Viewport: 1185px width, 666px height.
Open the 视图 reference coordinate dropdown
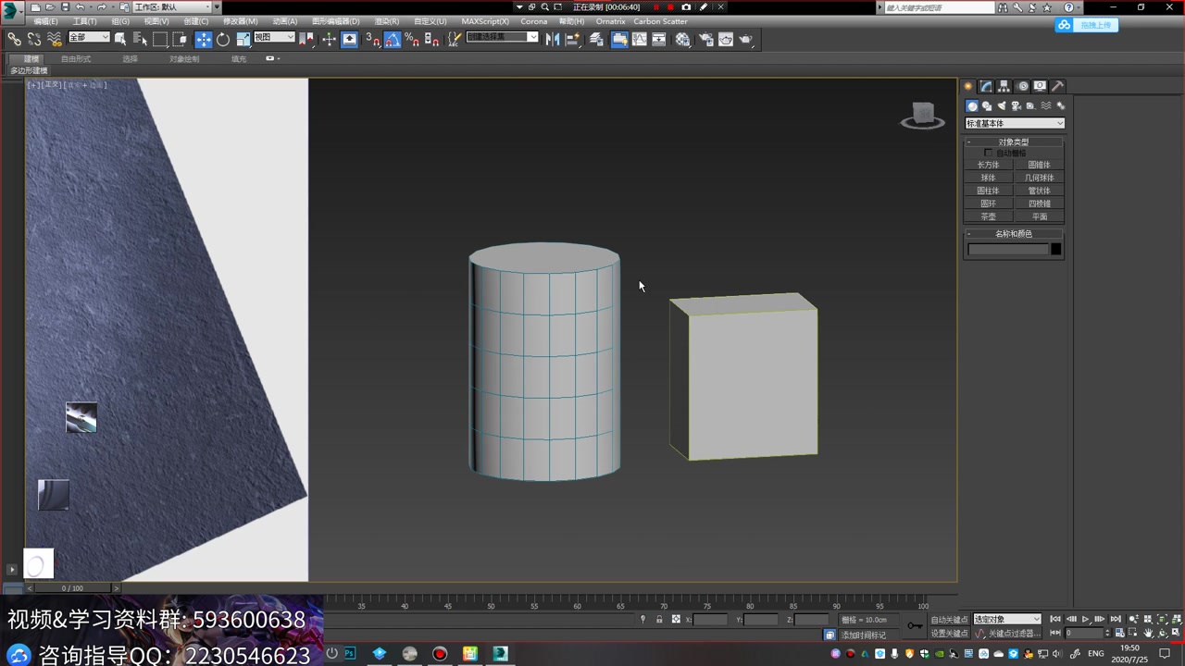tap(274, 37)
